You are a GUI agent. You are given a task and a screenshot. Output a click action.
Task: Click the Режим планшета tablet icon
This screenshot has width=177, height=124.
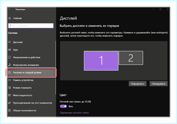point(9,88)
